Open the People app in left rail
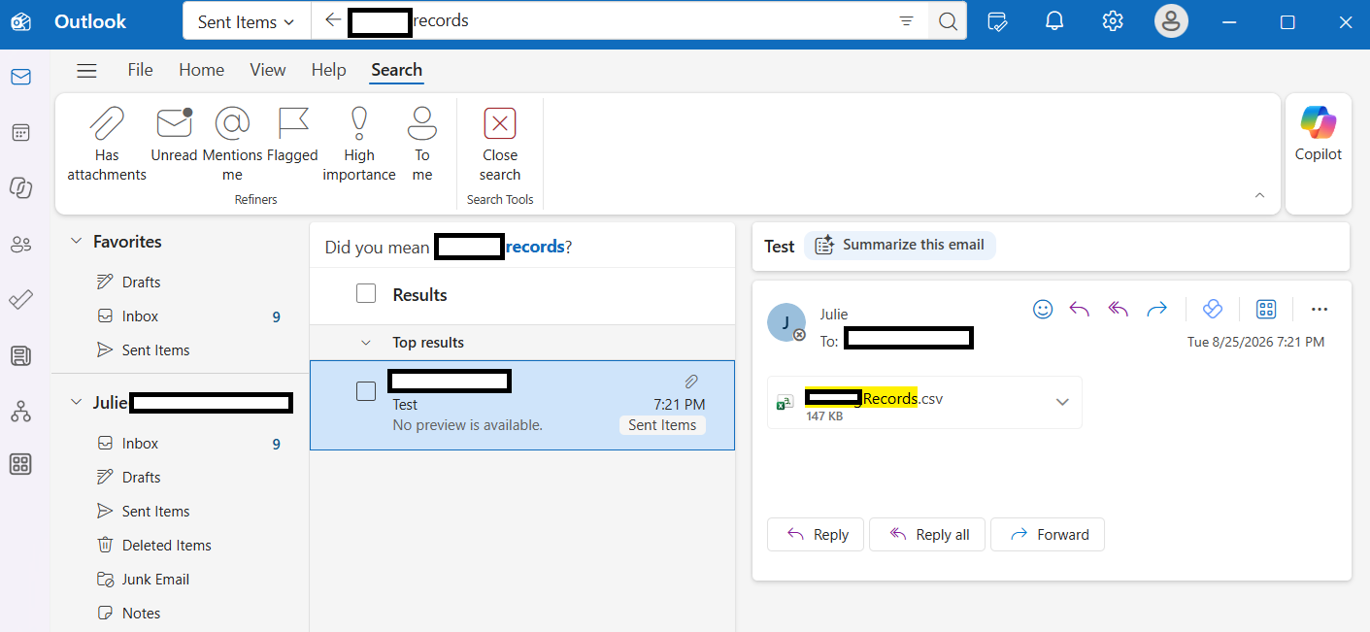 point(20,245)
